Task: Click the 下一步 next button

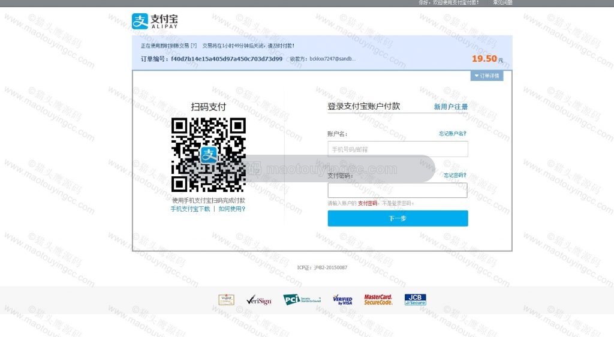Action: (398, 218)
